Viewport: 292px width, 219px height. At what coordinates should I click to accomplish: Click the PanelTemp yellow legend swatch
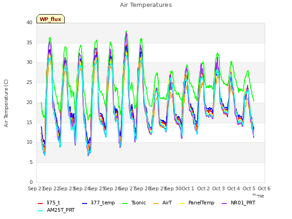pos(182,203)
